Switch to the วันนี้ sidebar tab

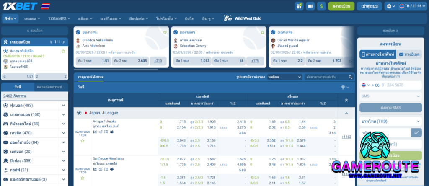point(18,87)
